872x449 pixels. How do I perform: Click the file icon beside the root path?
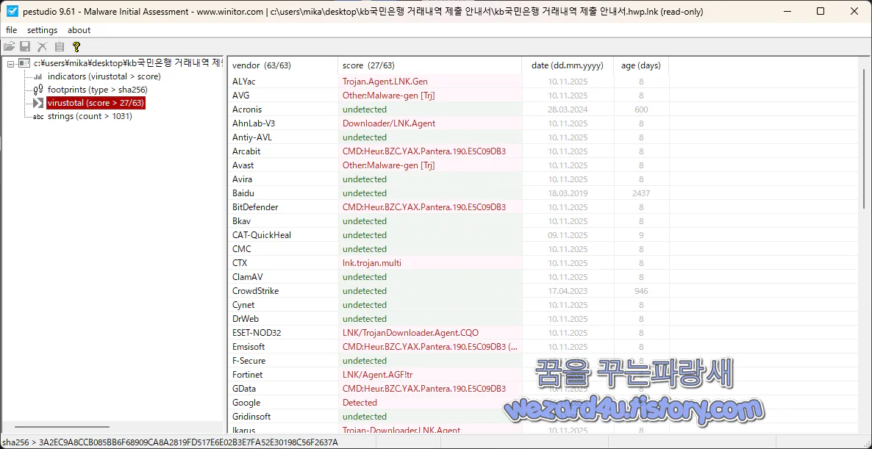click(x=24, y=63)
